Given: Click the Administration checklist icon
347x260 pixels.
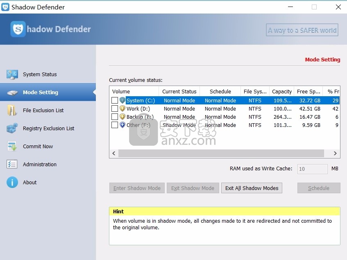Looking at the screenshot, I should point(12,164).
